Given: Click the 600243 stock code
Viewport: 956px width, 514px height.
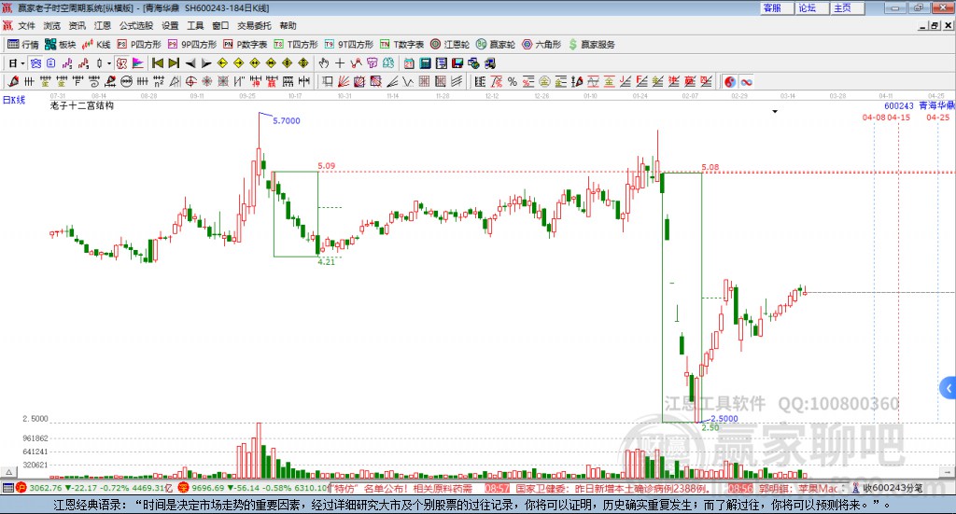Looking at the screenshot, I should 899,106.
